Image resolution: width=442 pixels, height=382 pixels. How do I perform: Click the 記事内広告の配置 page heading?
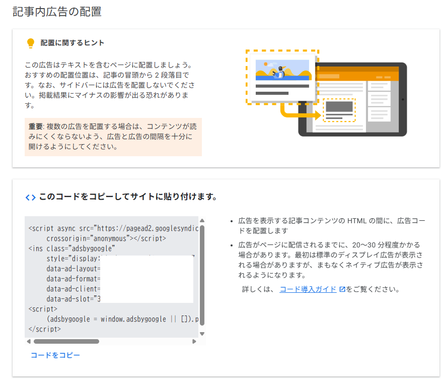coord(57,12)
